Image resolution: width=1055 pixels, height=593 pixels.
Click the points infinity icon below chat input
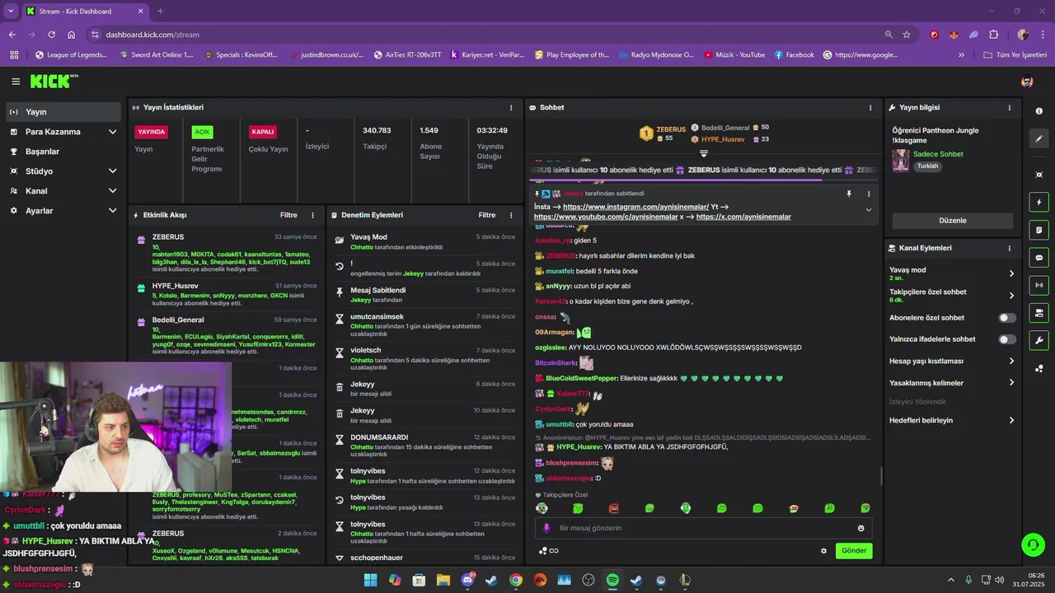point(549,551)
